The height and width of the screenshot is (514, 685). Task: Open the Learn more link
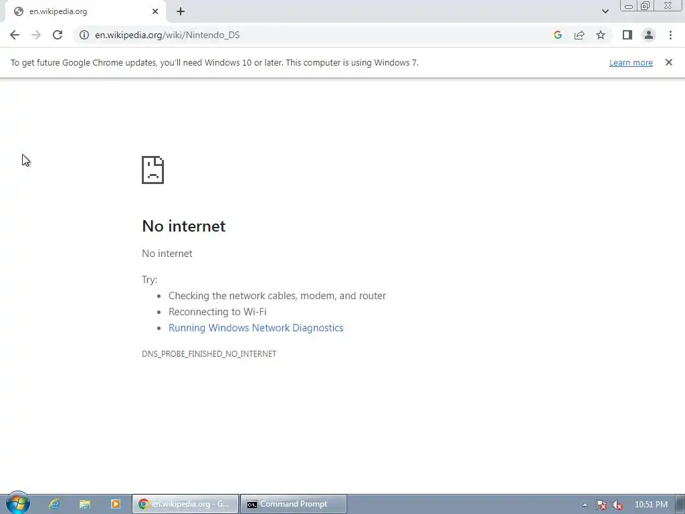click(x=631, y=62)
